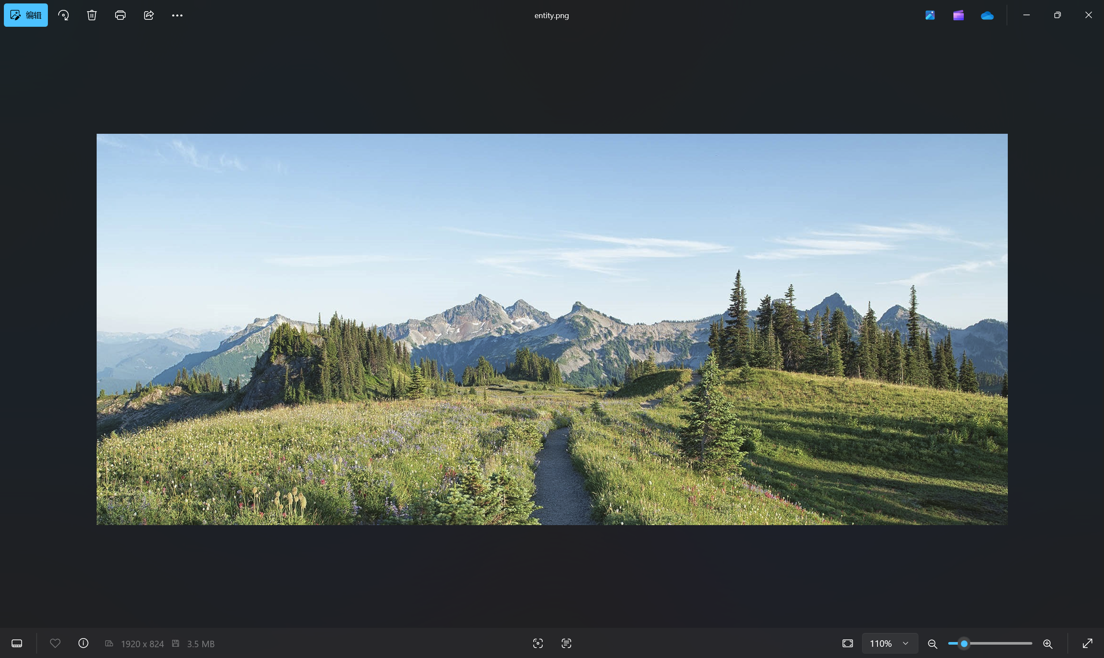Open the OneDrive cloud icon
Viewport: 1104px width, 658px height.
987,16
